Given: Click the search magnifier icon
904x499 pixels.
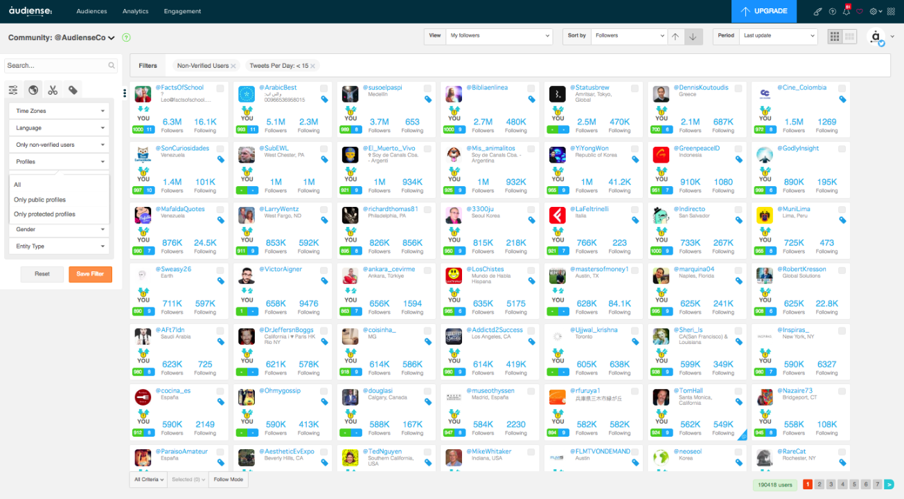Looking at the screenshot, I should click(x=112, y=66).
